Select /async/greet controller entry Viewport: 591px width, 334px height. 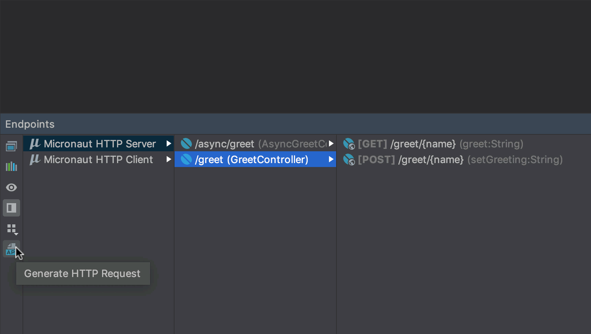click(255, 143)
